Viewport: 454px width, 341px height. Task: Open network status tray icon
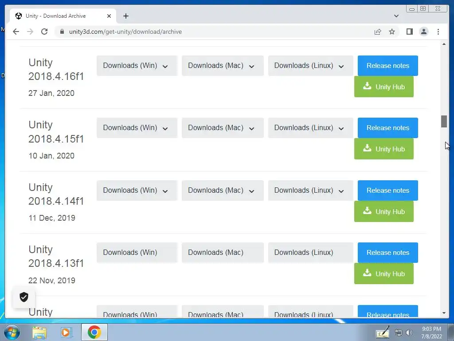point(399,333)
